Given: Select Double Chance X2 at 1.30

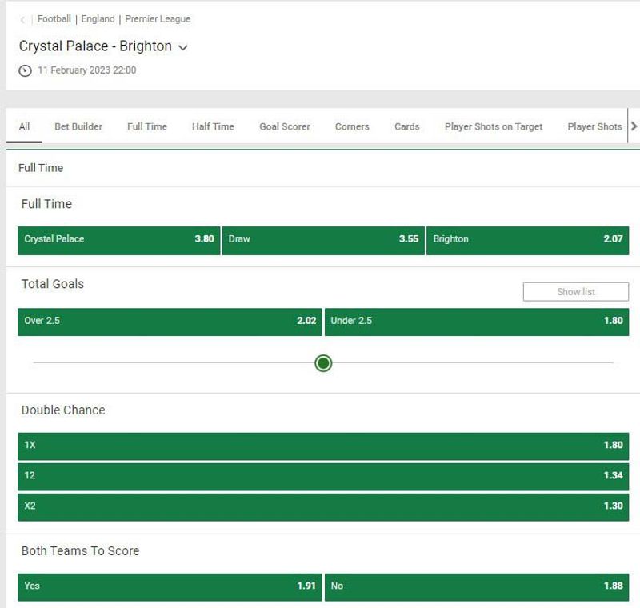Looking at the screenshot, I should pos(323,507).
